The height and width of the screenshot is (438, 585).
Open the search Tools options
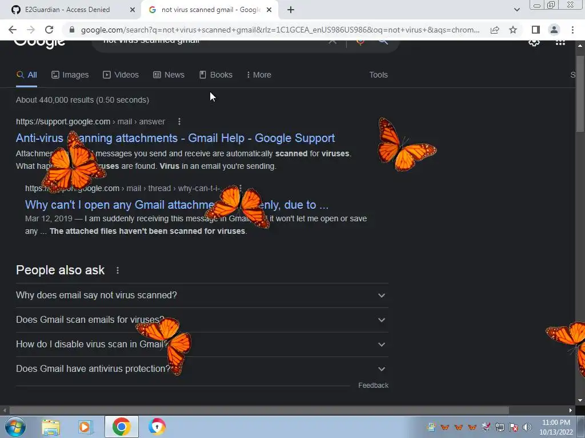378,75
